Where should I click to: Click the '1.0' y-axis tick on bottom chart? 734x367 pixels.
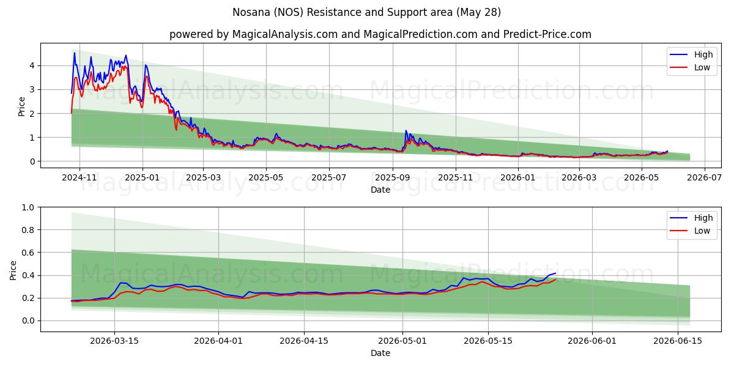[28, 207]
